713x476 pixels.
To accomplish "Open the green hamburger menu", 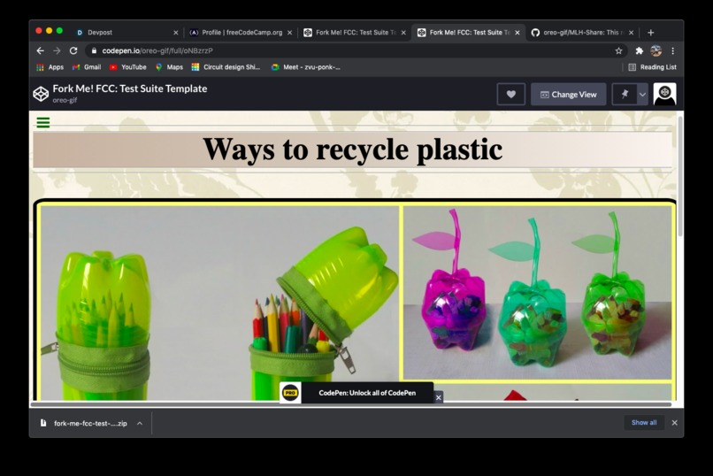I will tap(43, 123).
